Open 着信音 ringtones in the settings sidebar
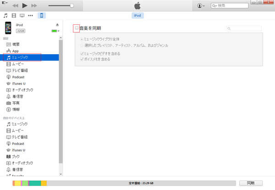Viewport: 275px width, 190px height. point(15,96)
